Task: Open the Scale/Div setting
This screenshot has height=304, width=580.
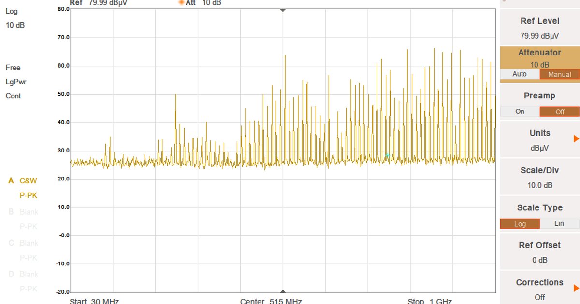Action: point(539,177)
